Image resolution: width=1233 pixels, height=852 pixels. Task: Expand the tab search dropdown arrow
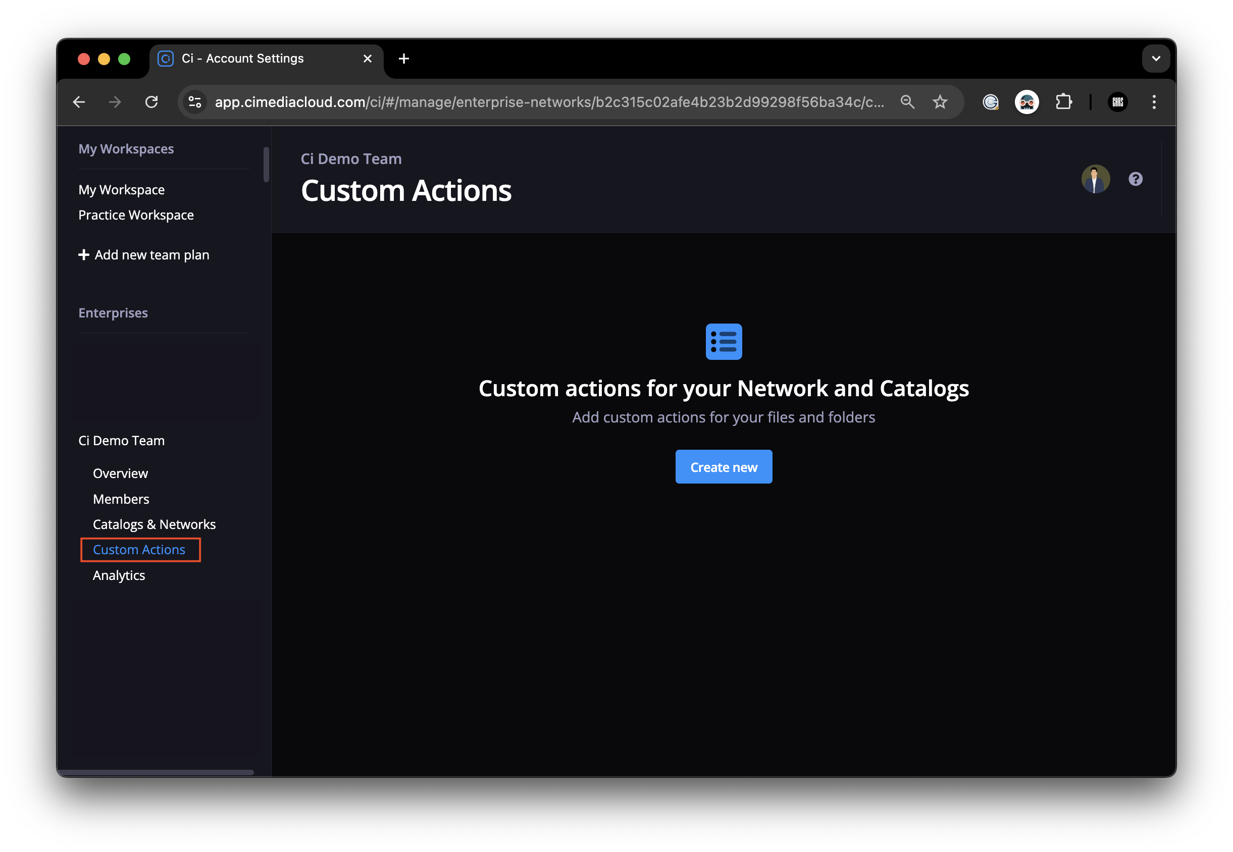tap(1156, 59)
